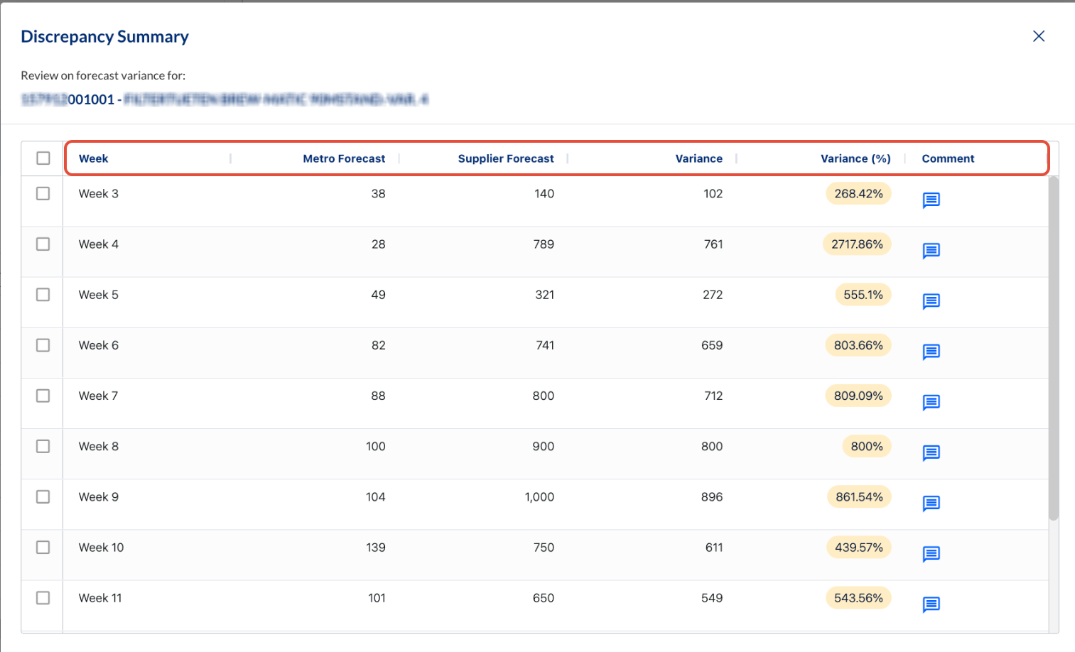Tick the checkbox for Week 10

point(43,547)
